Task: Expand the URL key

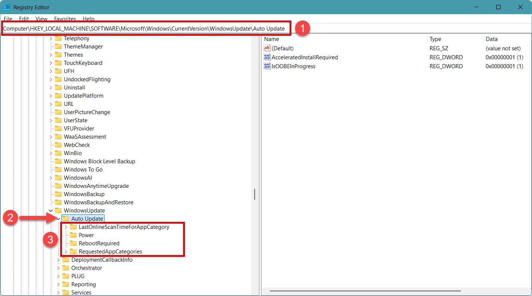Action: tap(51, 104)
